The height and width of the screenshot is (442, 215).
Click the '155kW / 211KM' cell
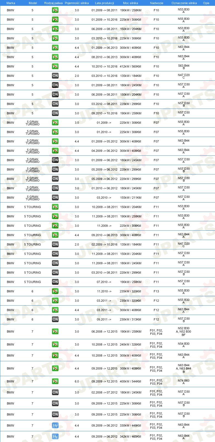[x=131, y=198]
